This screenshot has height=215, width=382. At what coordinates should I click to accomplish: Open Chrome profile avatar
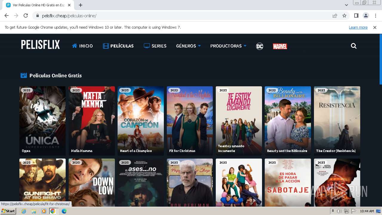[366, 16]
